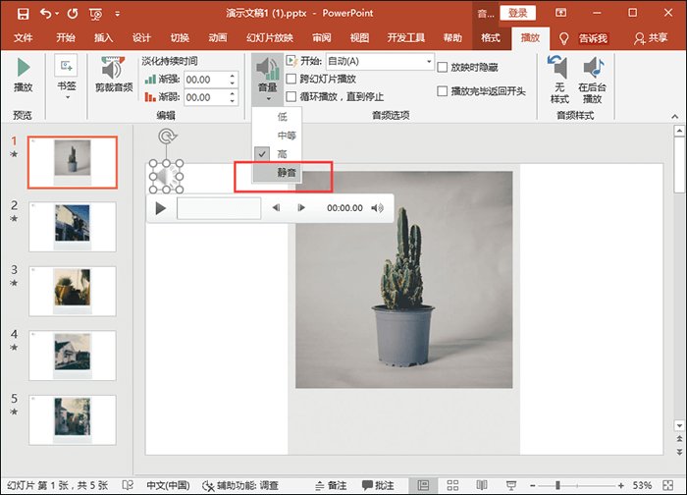Screen dimensions: 687x495
Task: Click the save icon in title bar
Action: [x=23, y=15]
